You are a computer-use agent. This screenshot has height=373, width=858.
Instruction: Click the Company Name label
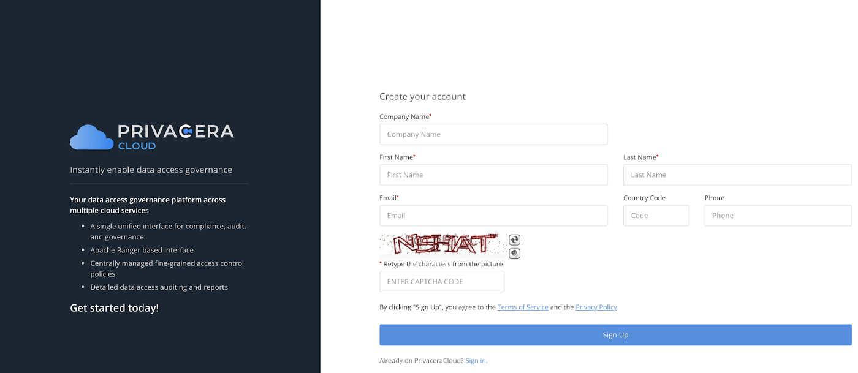pos(404,116)
